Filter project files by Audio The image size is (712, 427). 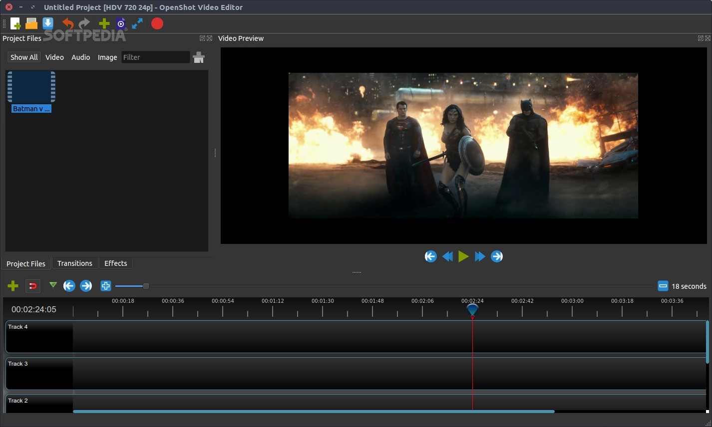coord(80,57)
